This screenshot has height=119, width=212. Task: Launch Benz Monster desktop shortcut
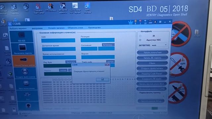[x=87, y=8]
